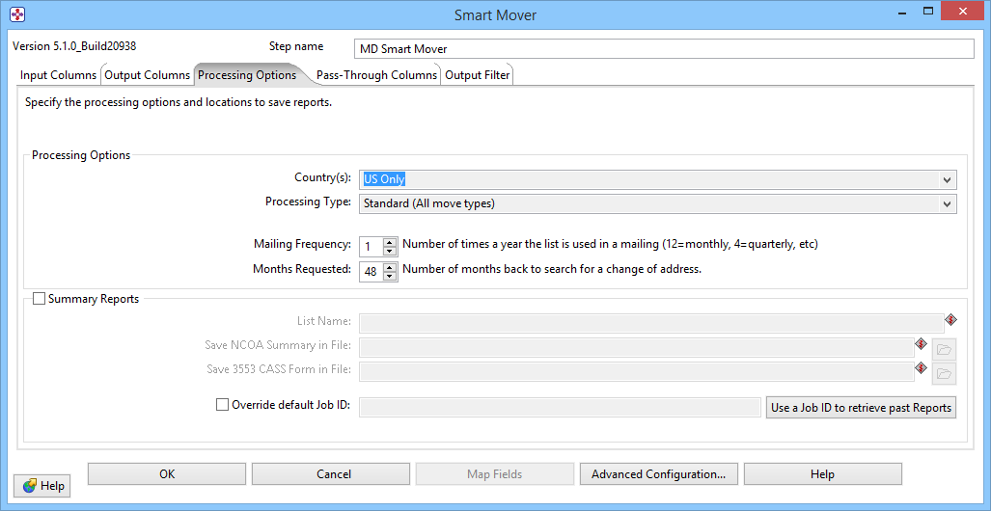
Task: Browse folder for 3553 CASS Form file
Action: pyautogui.click(x=944, y=372)
